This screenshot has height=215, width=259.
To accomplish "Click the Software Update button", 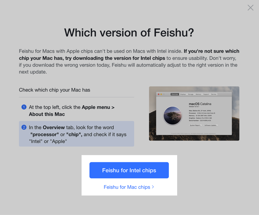I will tap(211, 125).
